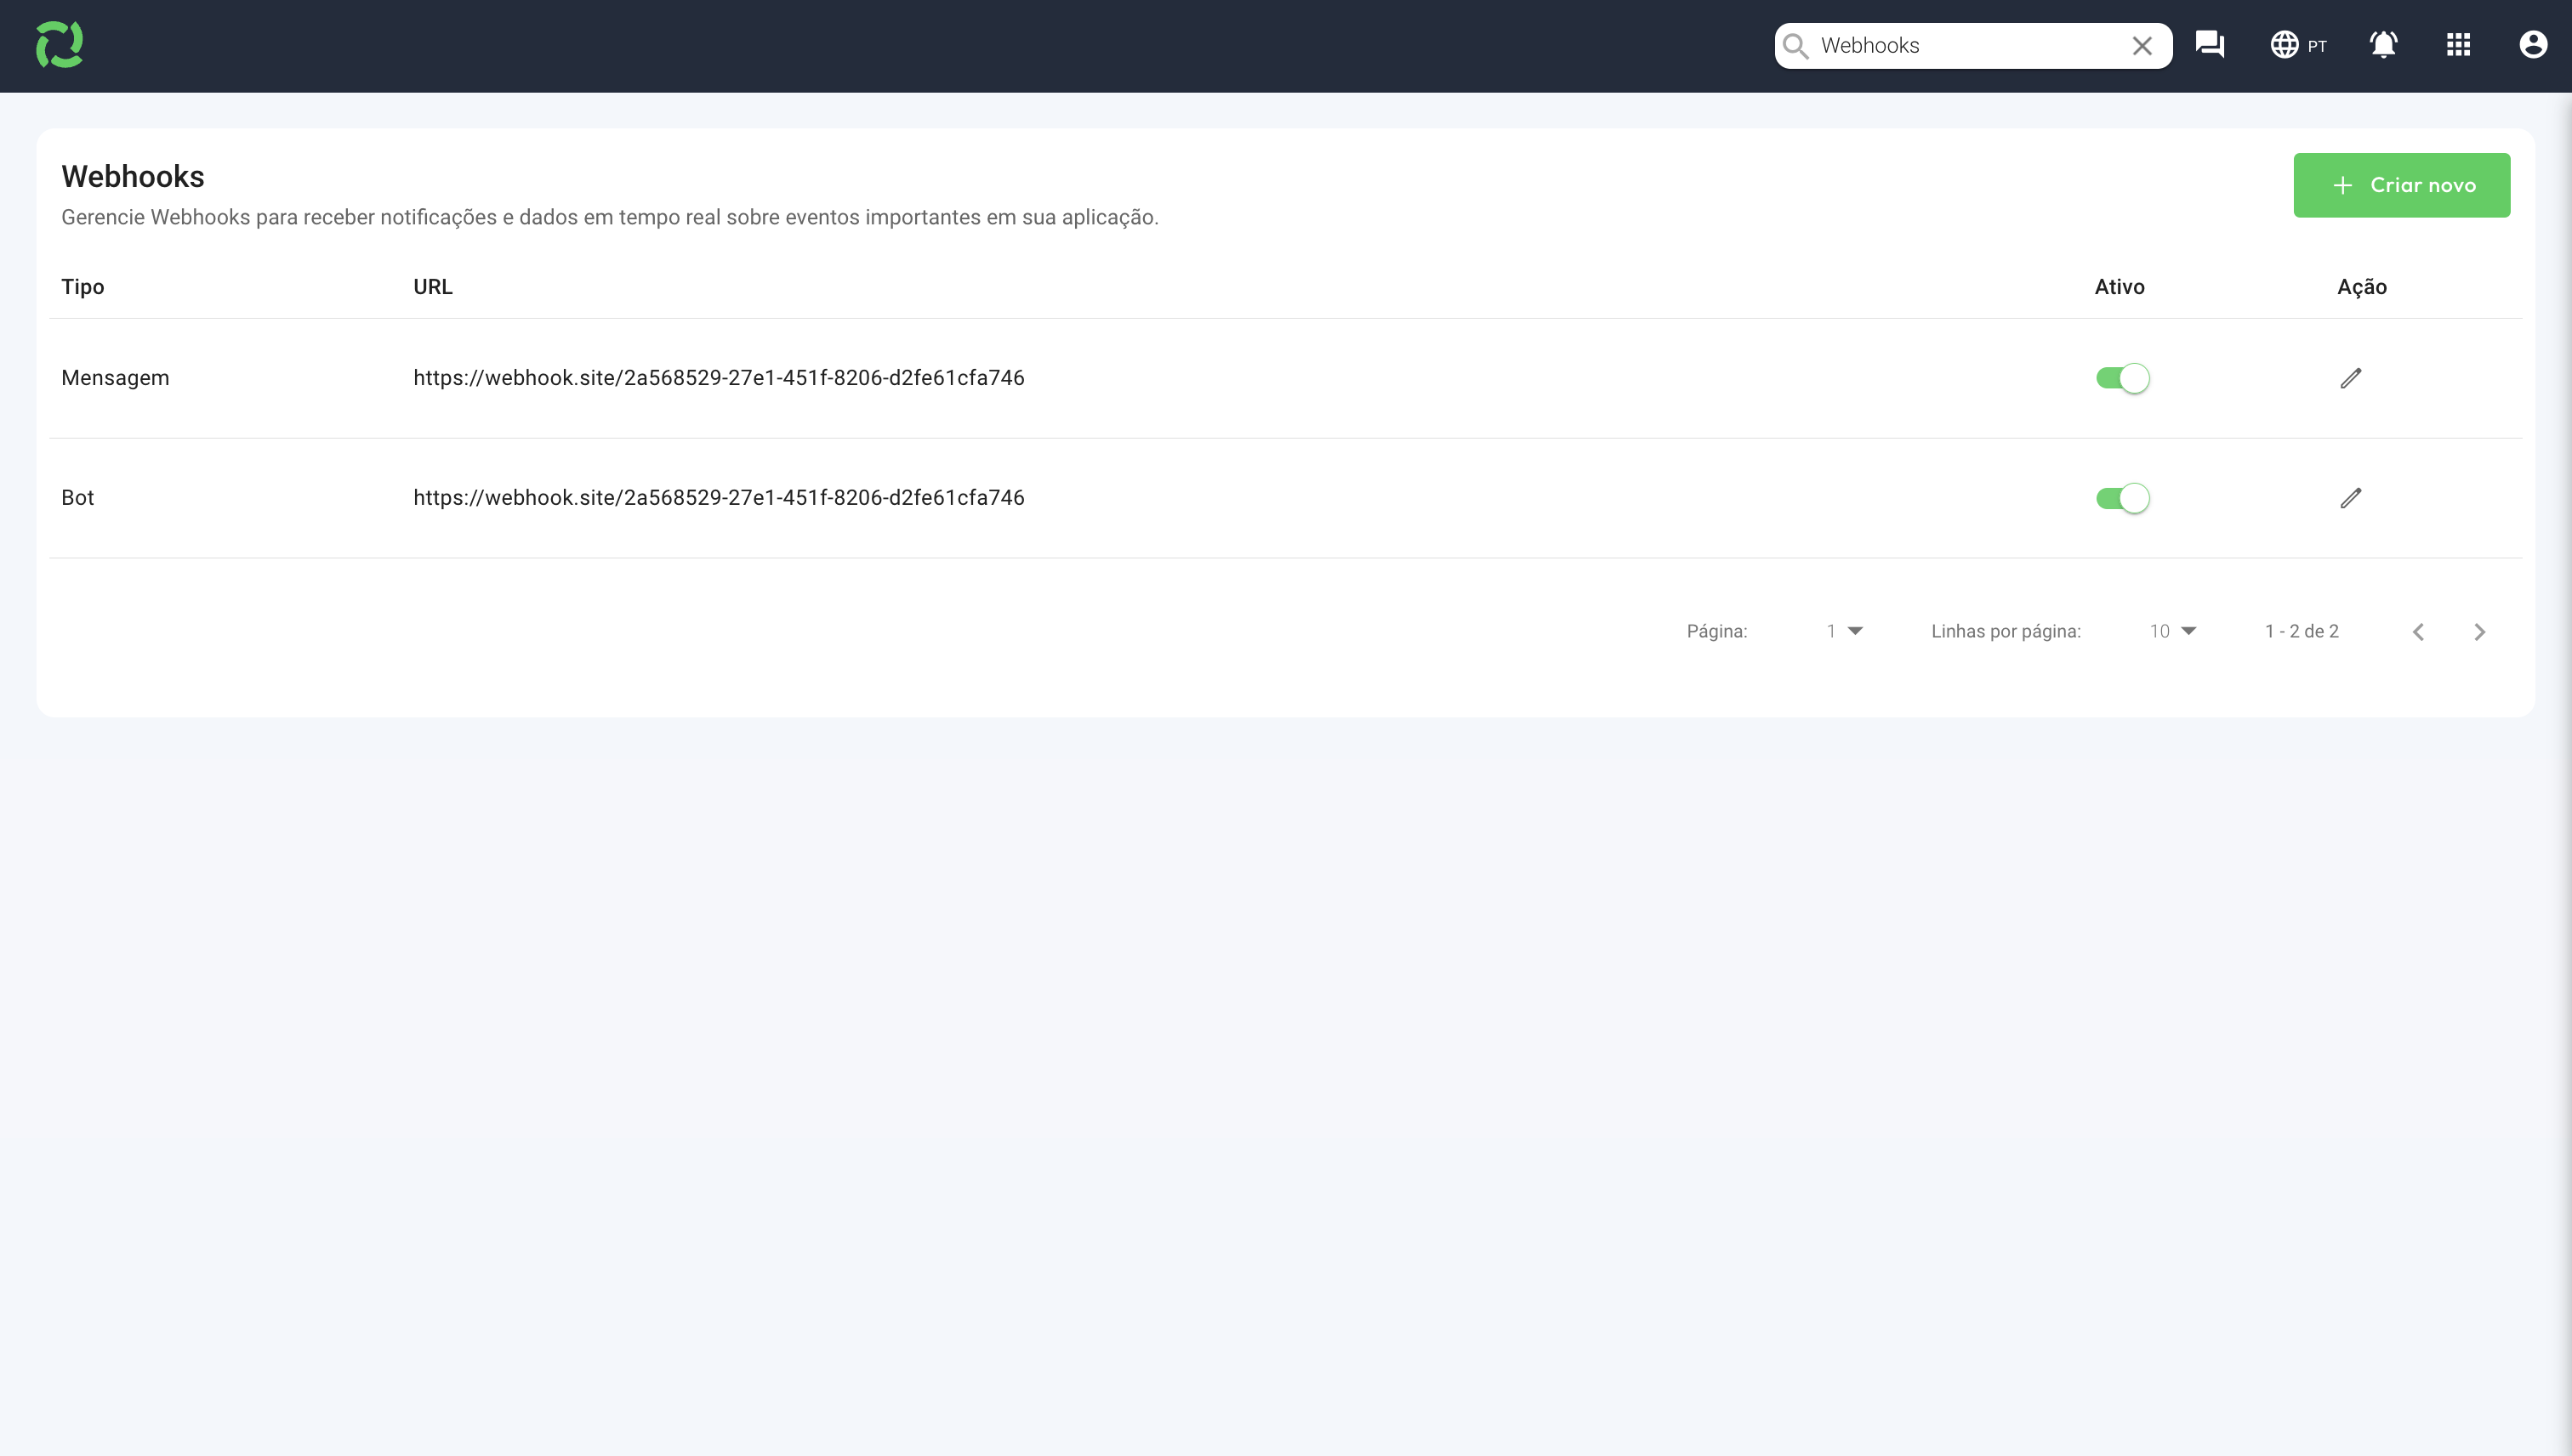Open the user account menu
This screenshot has height=1456, width=2572.
tap(2533, 45)
